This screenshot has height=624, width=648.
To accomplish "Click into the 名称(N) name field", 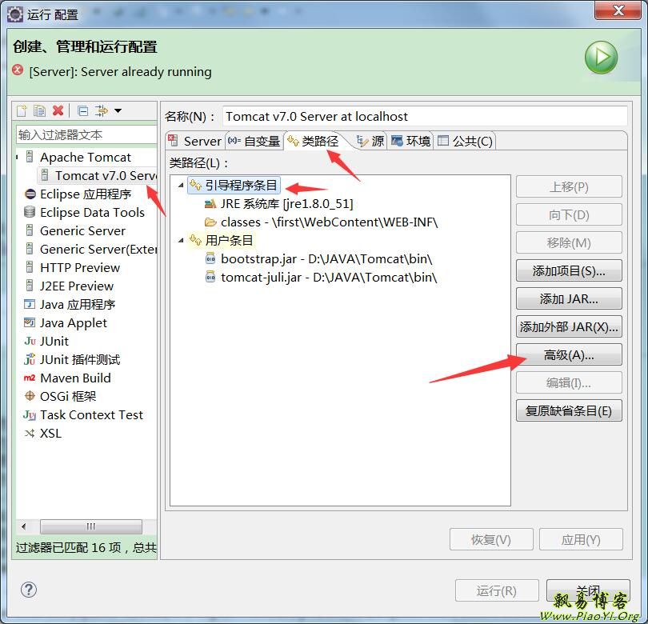I will click(x=425, y=116).
